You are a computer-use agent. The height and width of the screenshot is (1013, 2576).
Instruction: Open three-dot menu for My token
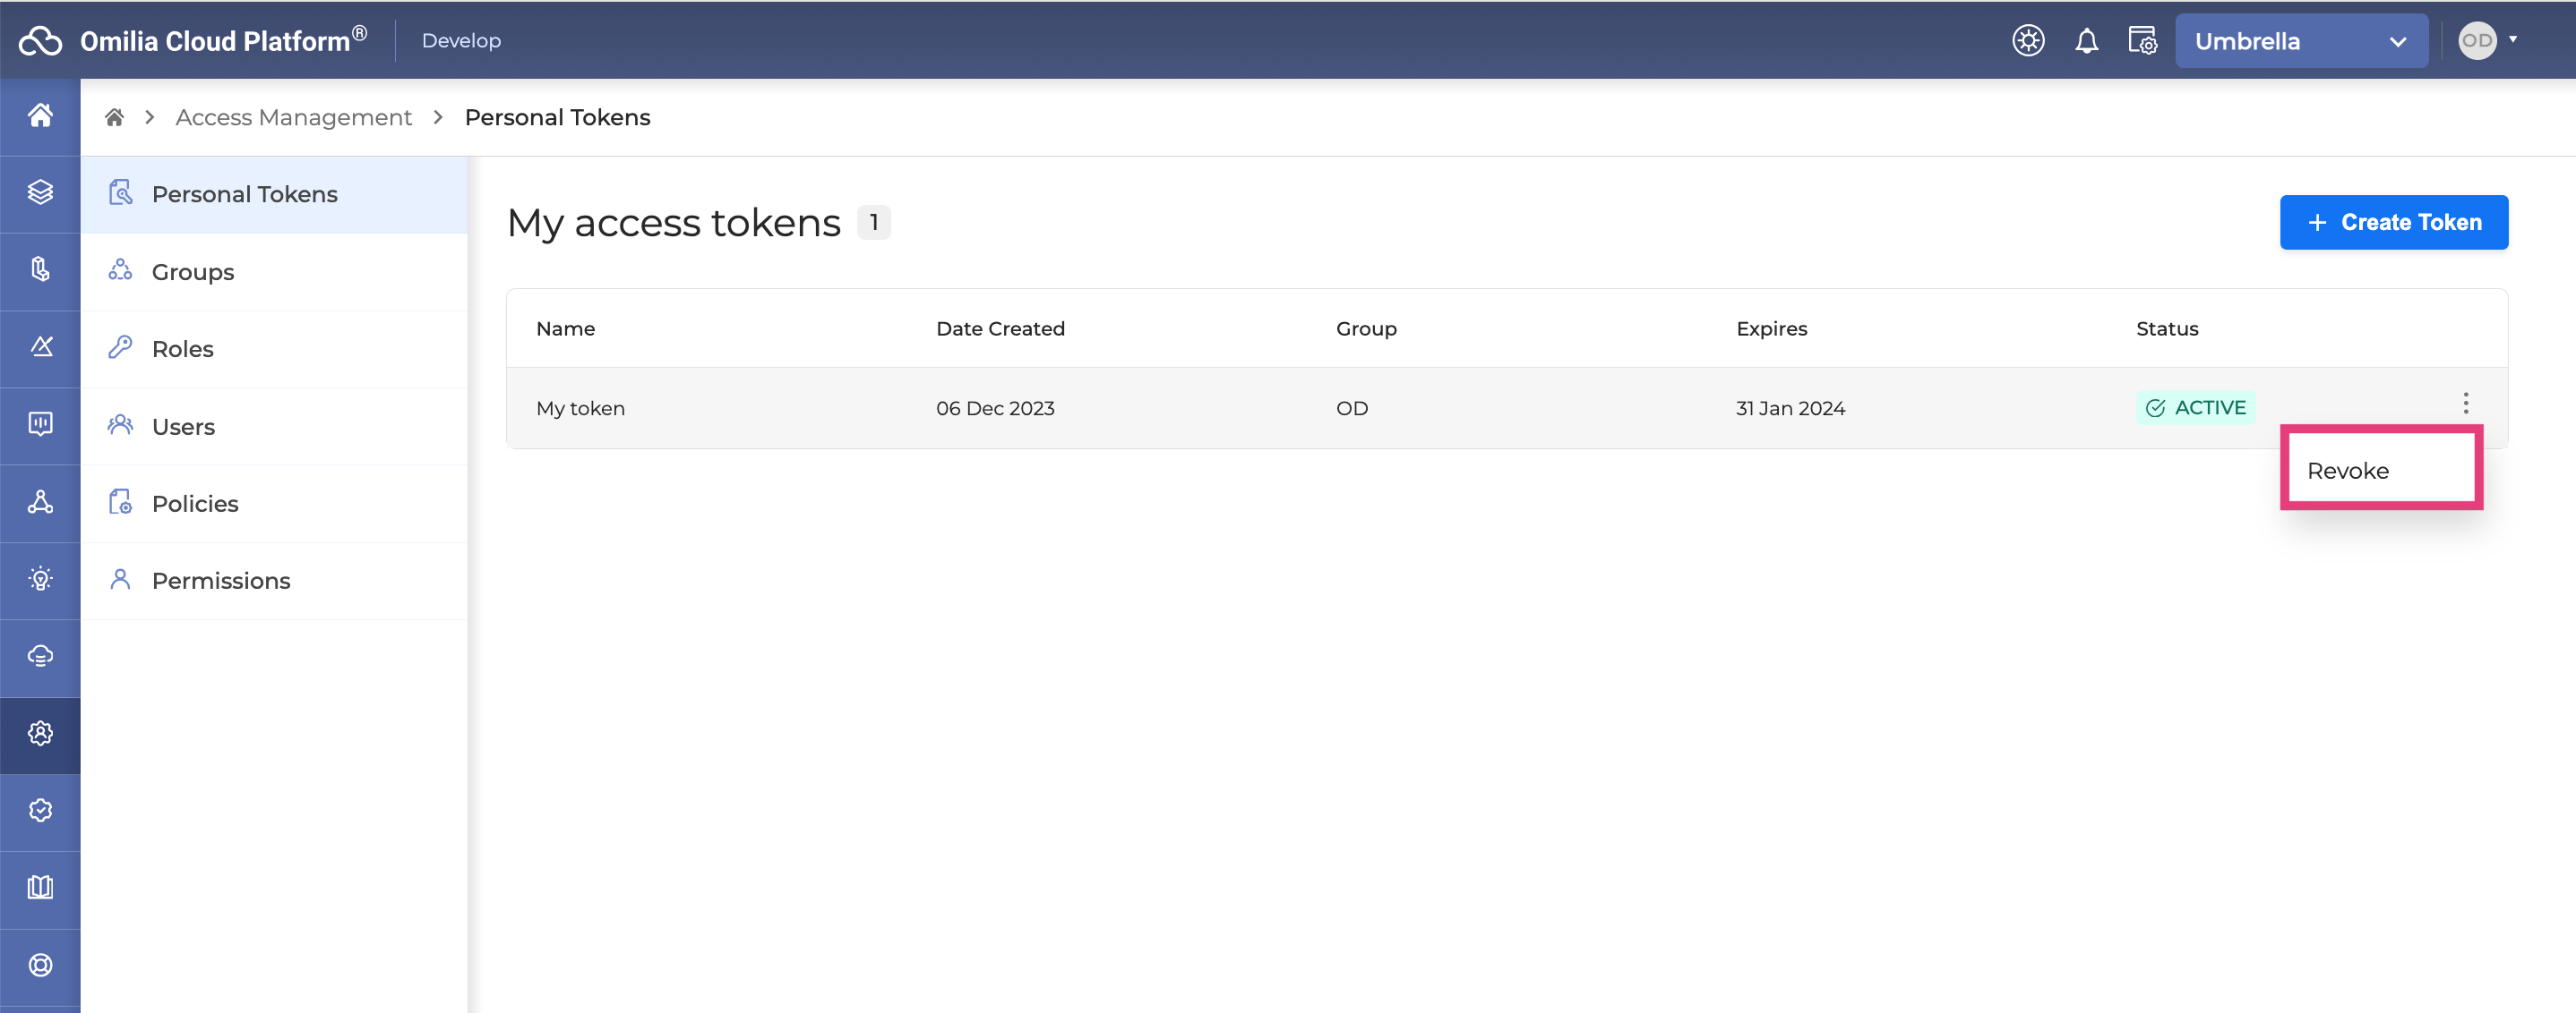2465,404
